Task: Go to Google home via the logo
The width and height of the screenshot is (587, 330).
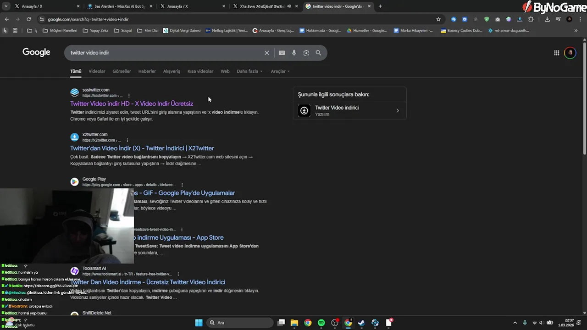Action: tap(36, 52)
